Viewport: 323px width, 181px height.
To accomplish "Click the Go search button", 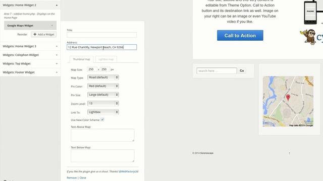I will [x=242, y=71].
